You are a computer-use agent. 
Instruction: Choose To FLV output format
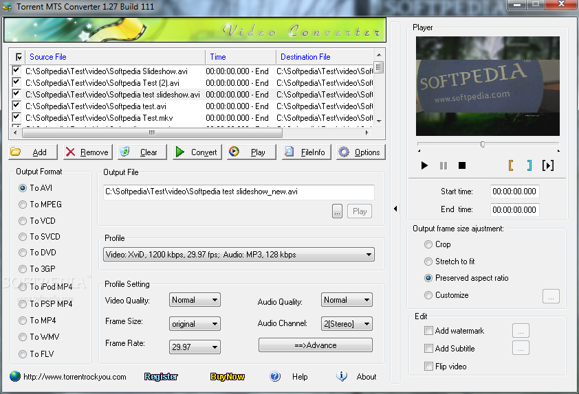click(x=23, y=354)
